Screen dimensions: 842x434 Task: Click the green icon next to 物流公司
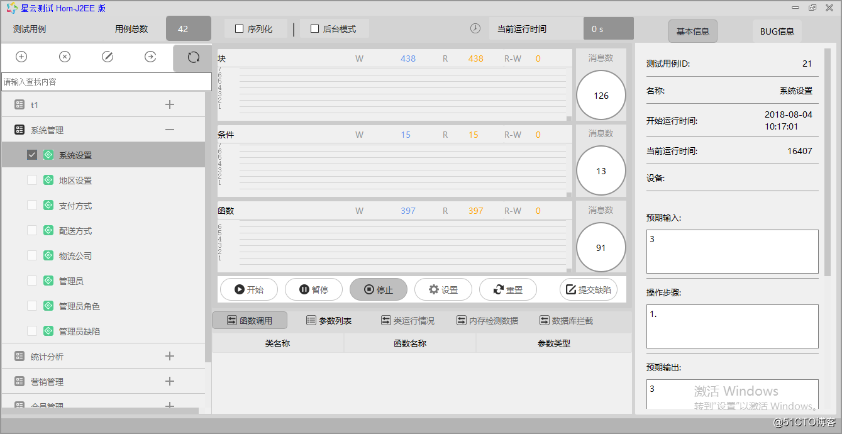[x=48, y=255]
